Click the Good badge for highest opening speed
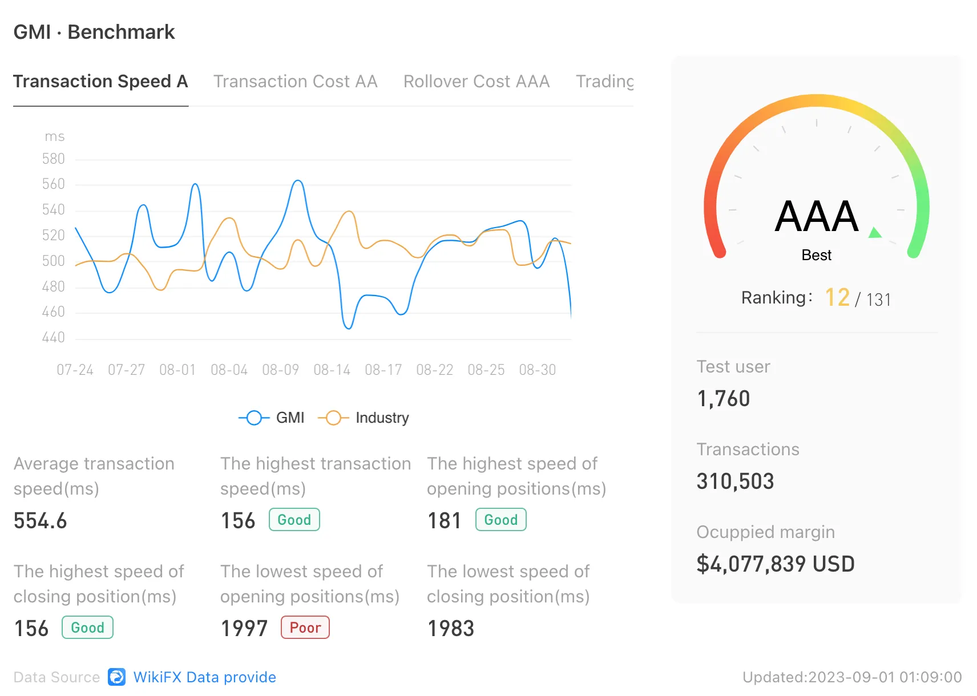The height and width of the screenshot is (696, 977). pos(501,520)
